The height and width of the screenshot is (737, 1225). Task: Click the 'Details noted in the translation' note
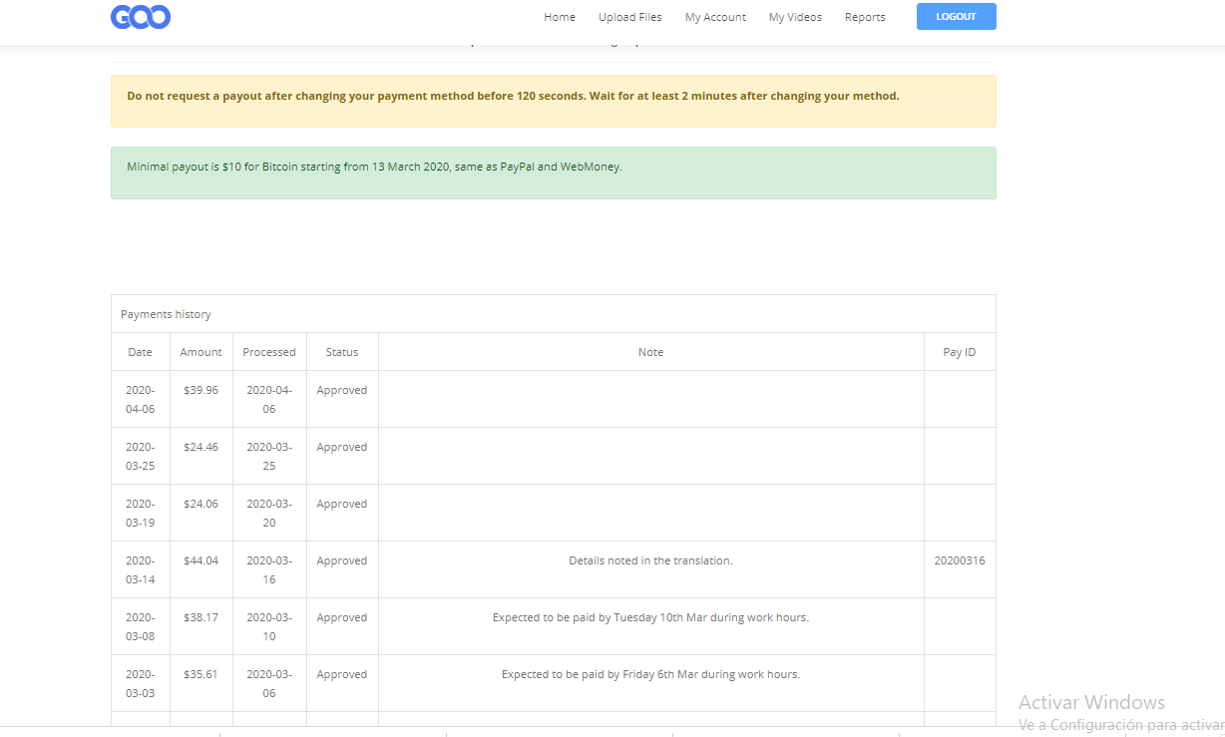[x=650, y=560]
